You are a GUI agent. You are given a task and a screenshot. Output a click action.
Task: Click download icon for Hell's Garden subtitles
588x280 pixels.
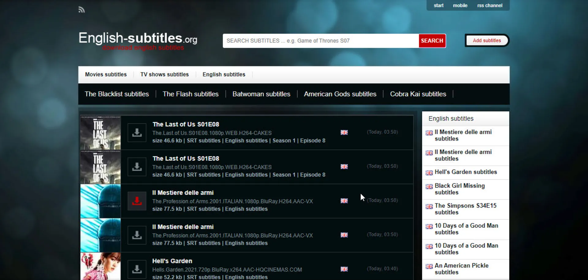click(137, 269)
